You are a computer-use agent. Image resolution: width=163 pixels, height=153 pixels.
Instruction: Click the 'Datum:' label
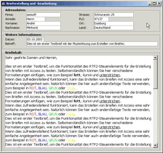(x=10, y=39)
